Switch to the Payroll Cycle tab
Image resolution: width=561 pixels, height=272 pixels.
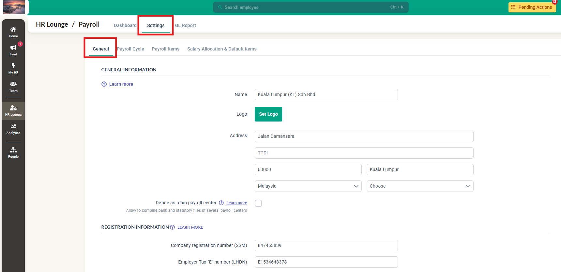pyautogui.click(x=130, y=49)
